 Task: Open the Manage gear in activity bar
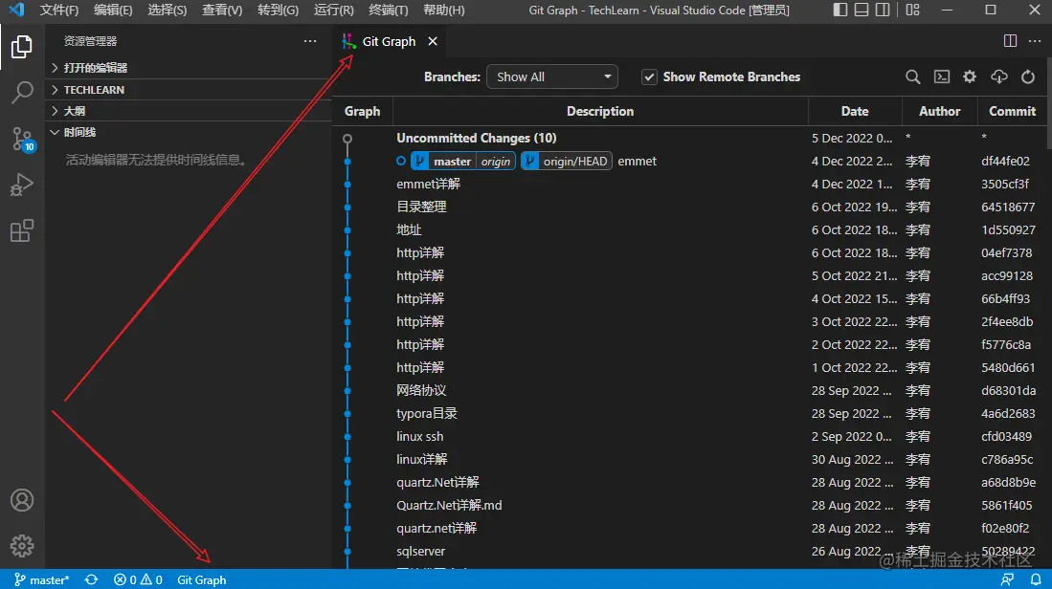tap(21, 546)
